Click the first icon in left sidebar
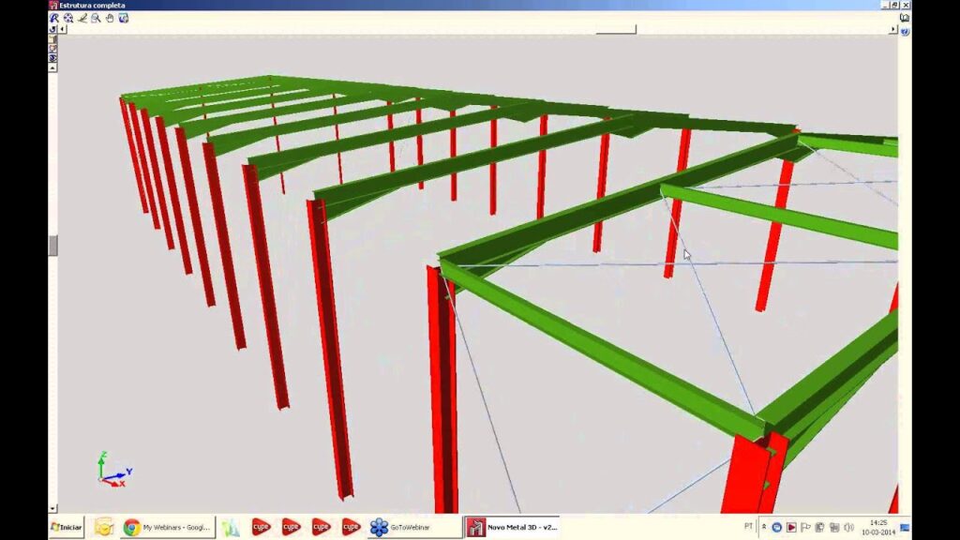 click(52, 39)
